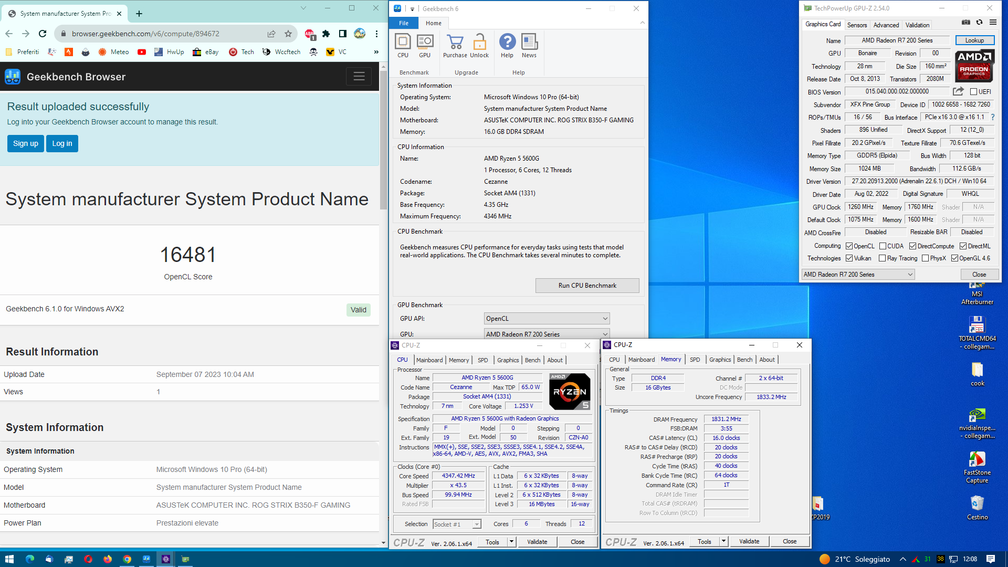
Task: Toggle Vulkan checkbox in GPU-Z
Action: pos(849,258)
